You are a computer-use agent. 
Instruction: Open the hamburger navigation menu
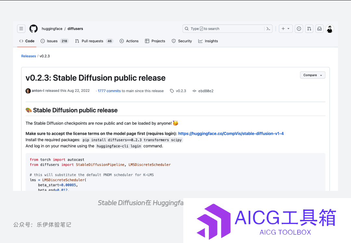21,29
